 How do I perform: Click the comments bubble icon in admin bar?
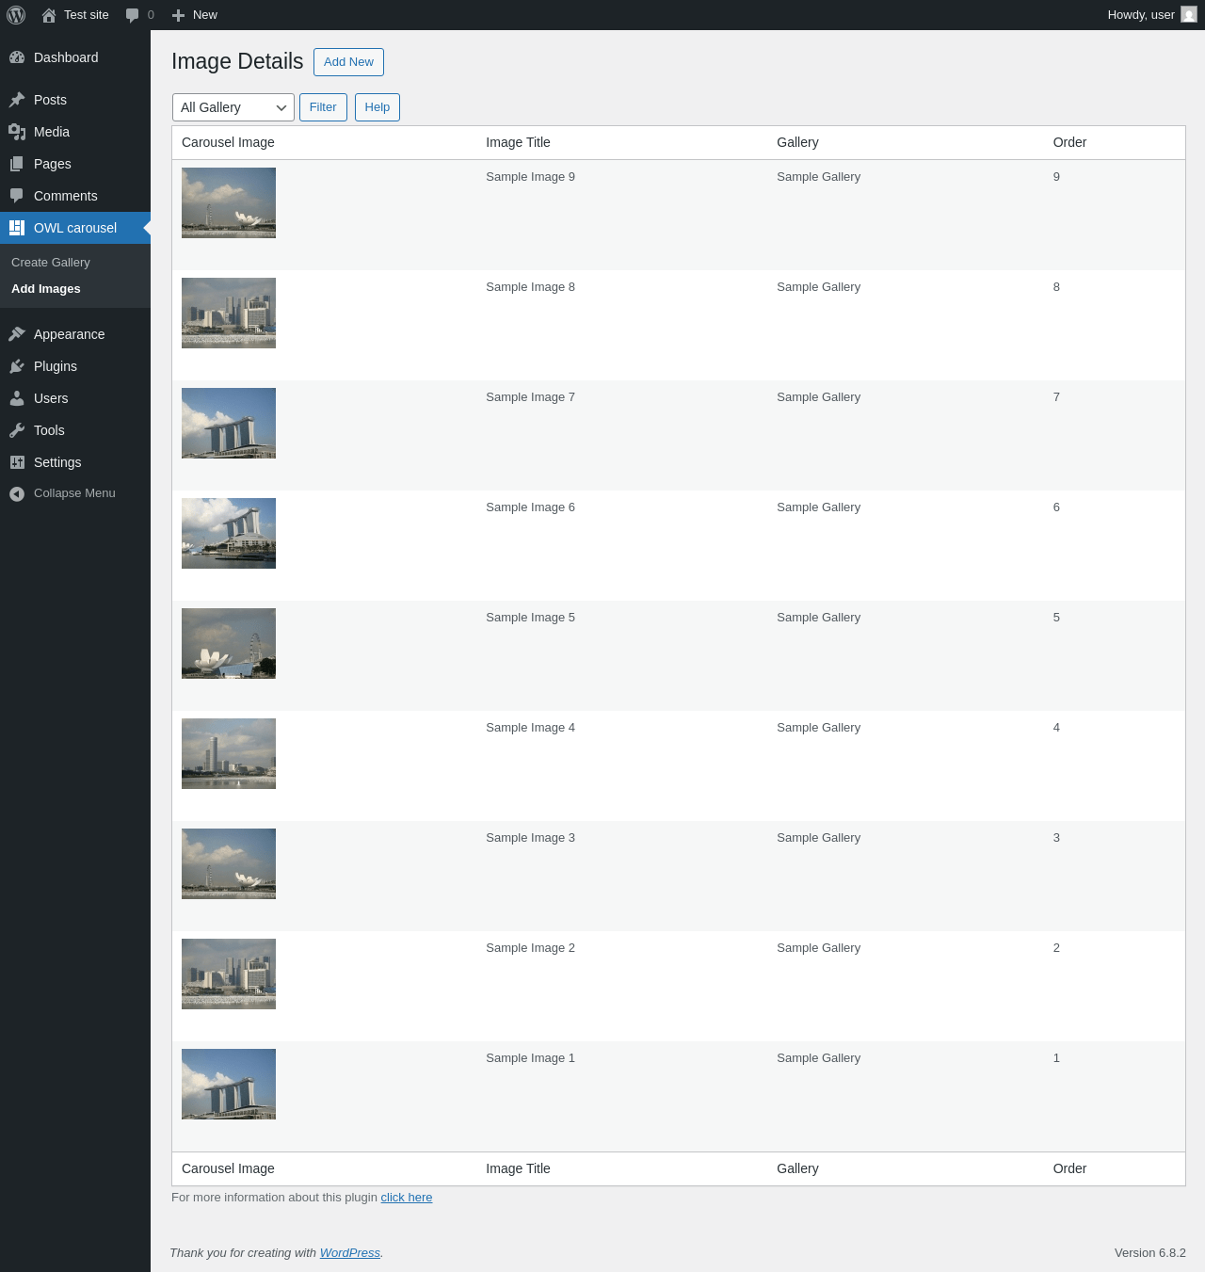[132, 15]
